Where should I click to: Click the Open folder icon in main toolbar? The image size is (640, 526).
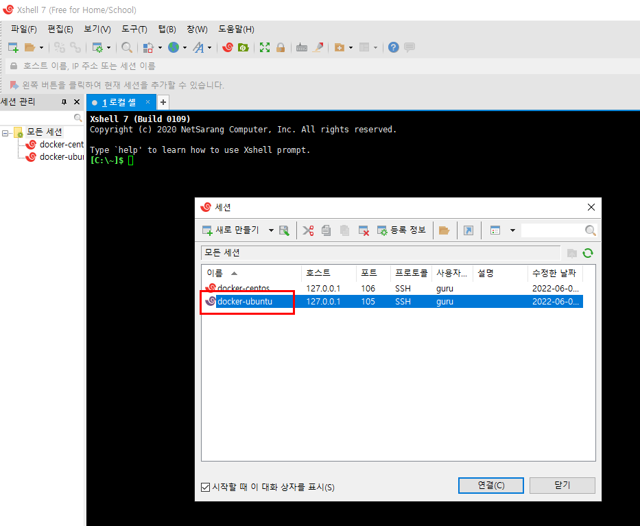point(29,47)
